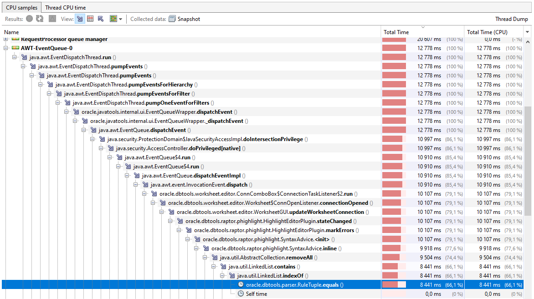Click the node icon of EventDispatchThread.run
534x299 pixels.
tap(24, 57)
